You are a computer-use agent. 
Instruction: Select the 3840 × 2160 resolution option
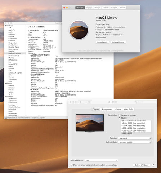pos(136,133)
